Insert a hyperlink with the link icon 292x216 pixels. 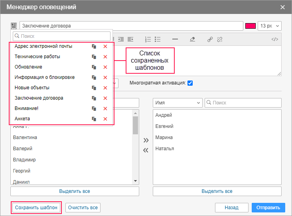click(x=210, y=39)
